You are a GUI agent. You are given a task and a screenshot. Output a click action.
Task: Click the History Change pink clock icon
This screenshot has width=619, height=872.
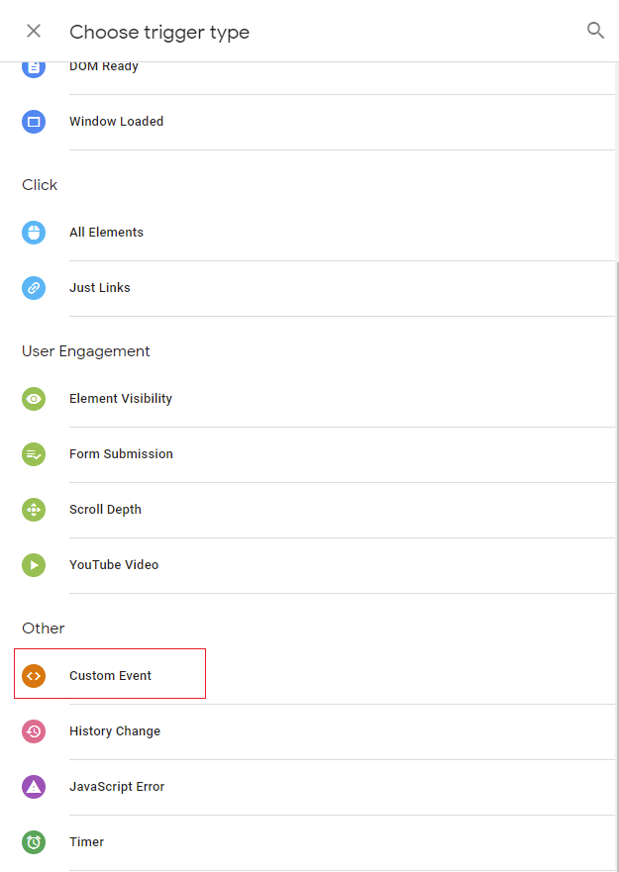click(x=34, y=731)
